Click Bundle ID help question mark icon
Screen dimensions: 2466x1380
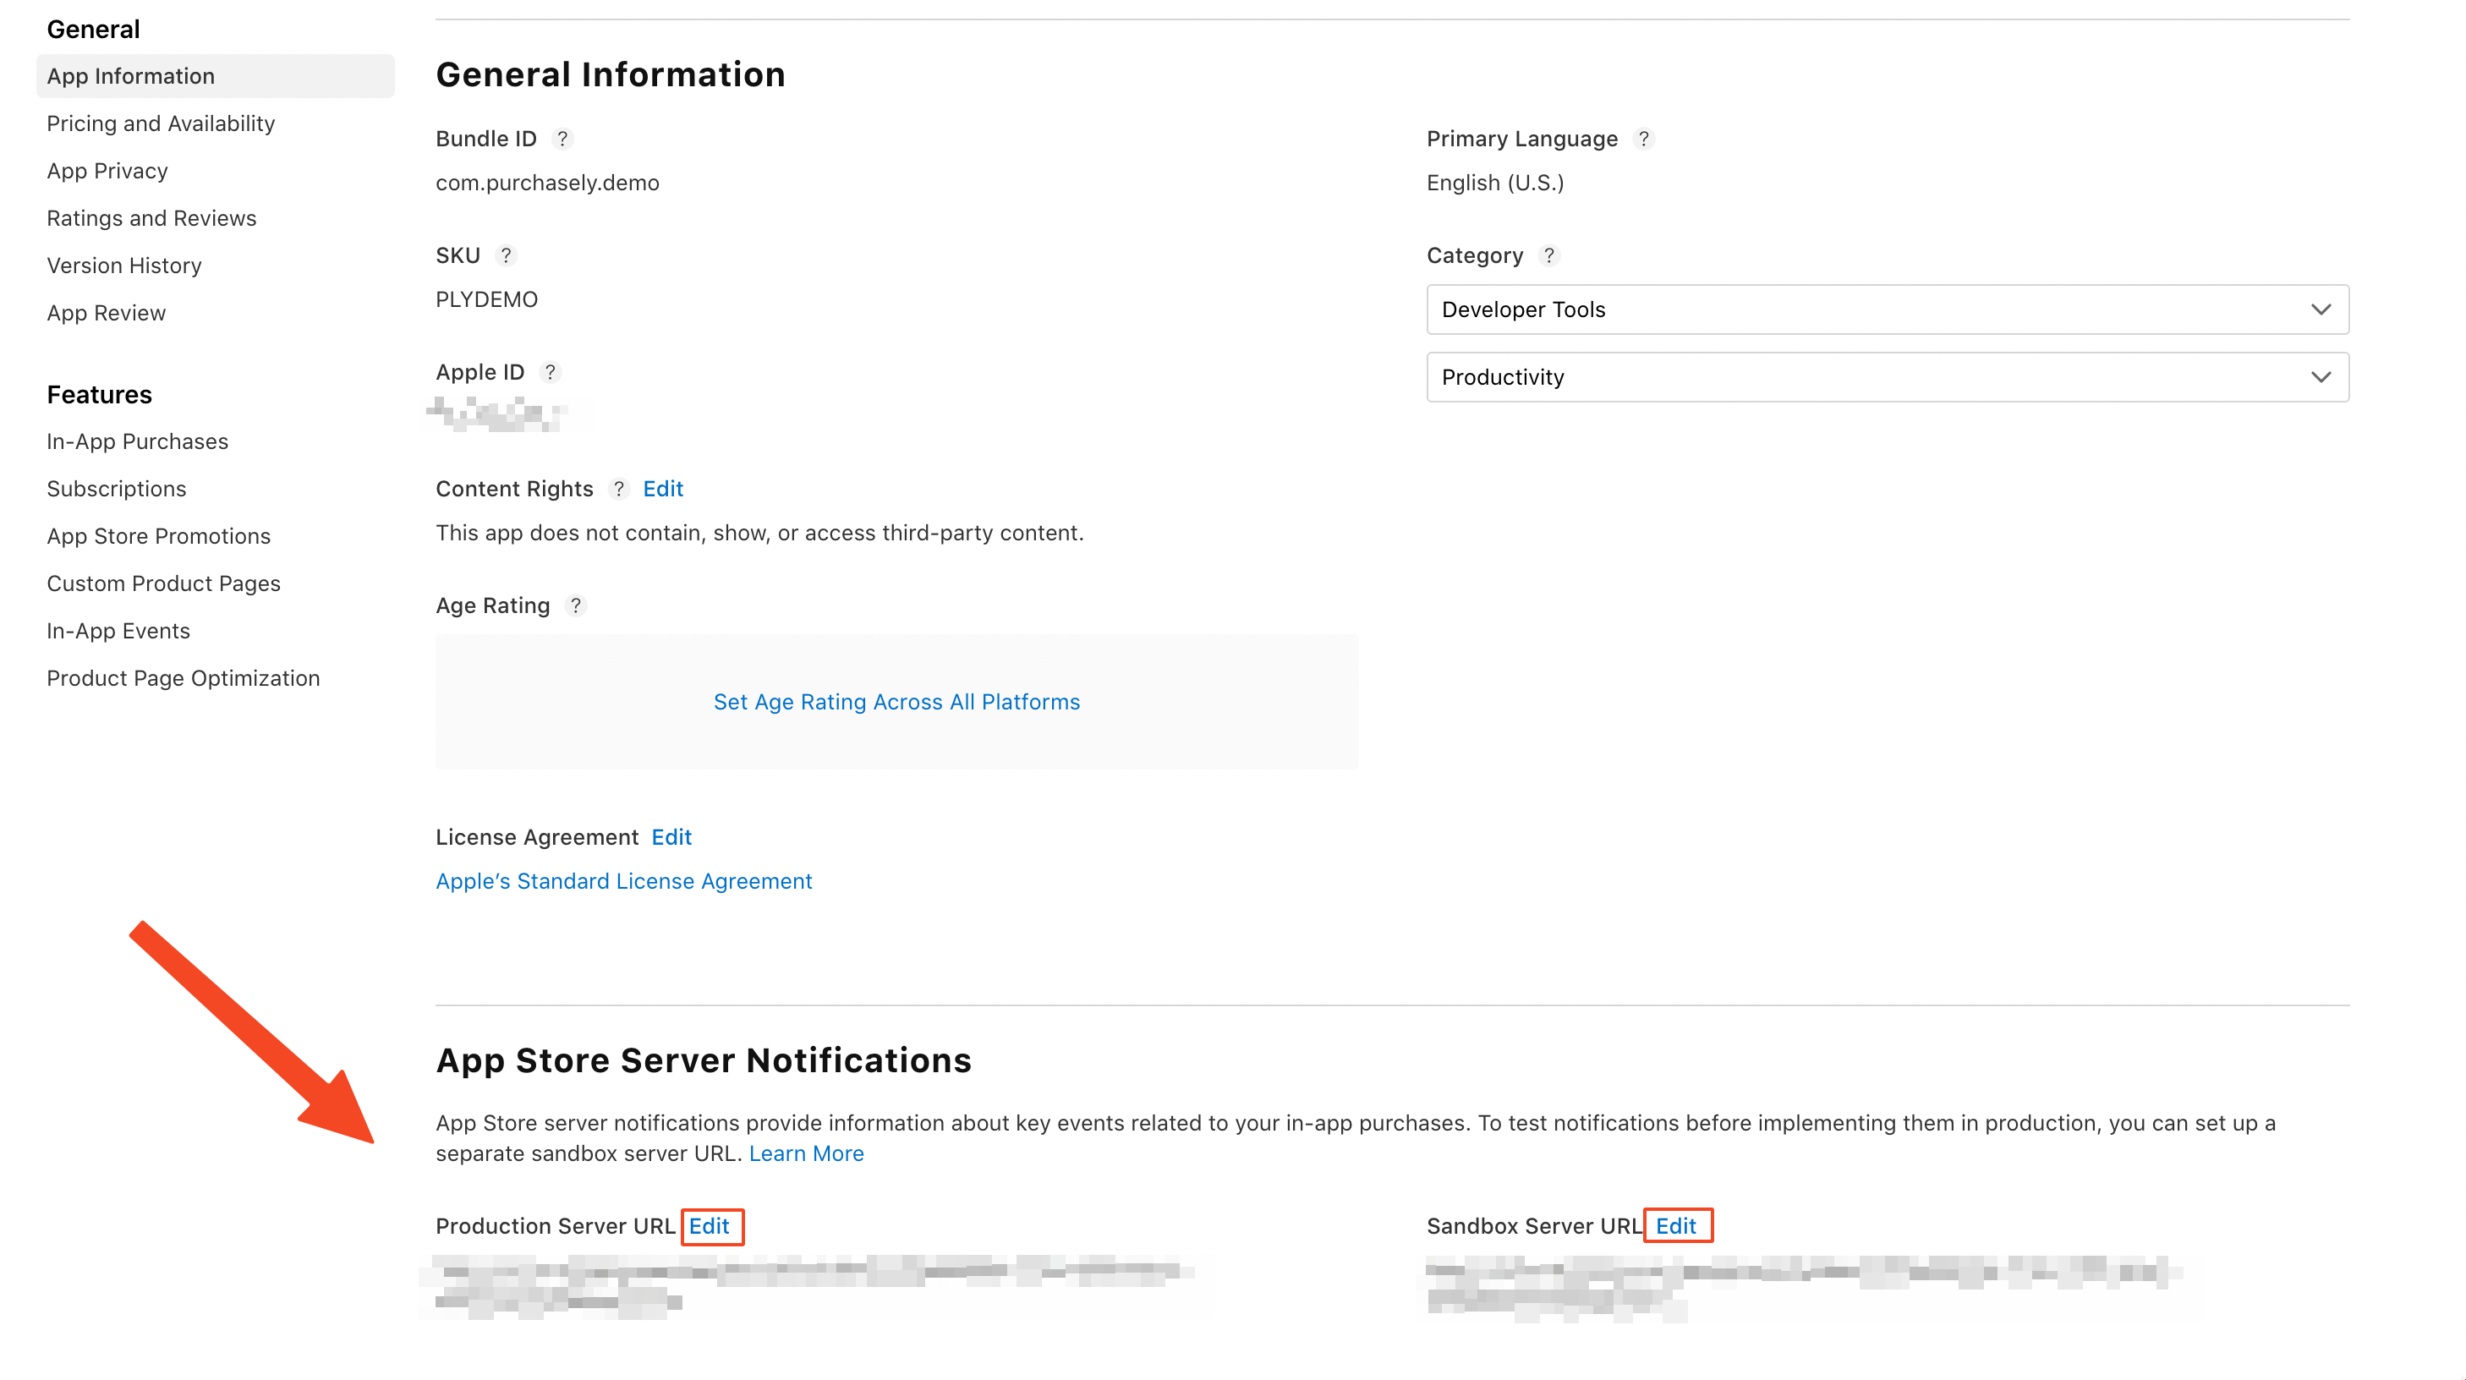(562, 139)
